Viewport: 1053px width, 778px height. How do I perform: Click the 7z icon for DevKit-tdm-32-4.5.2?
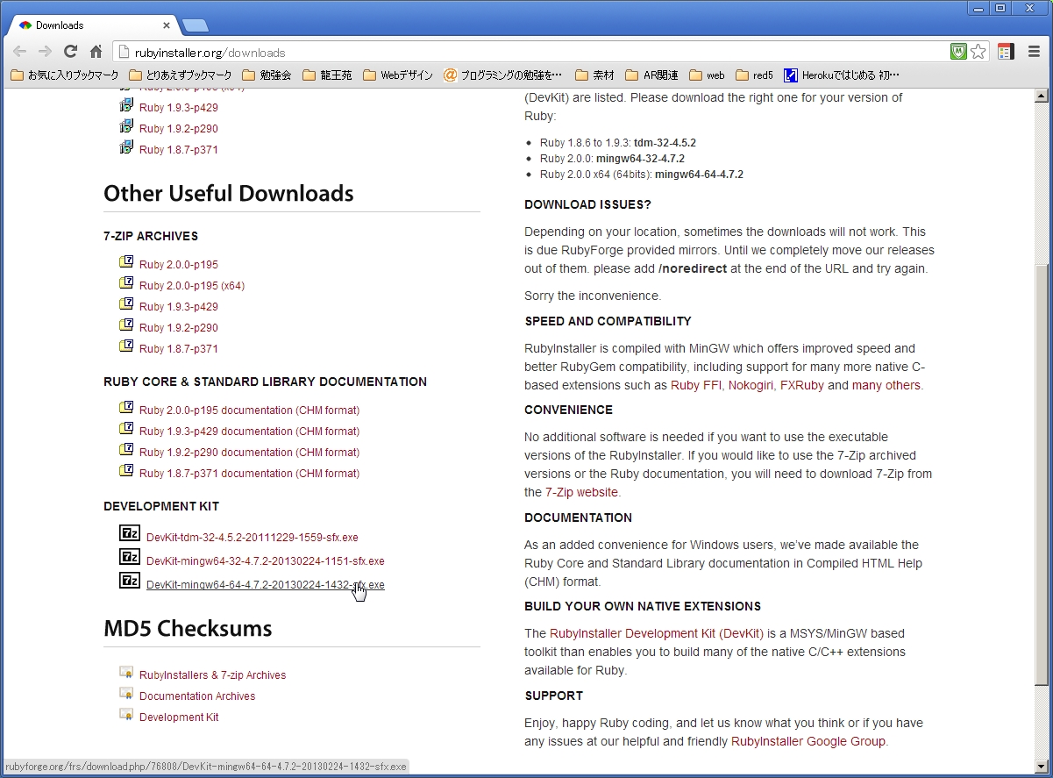[x=130, y=533]
